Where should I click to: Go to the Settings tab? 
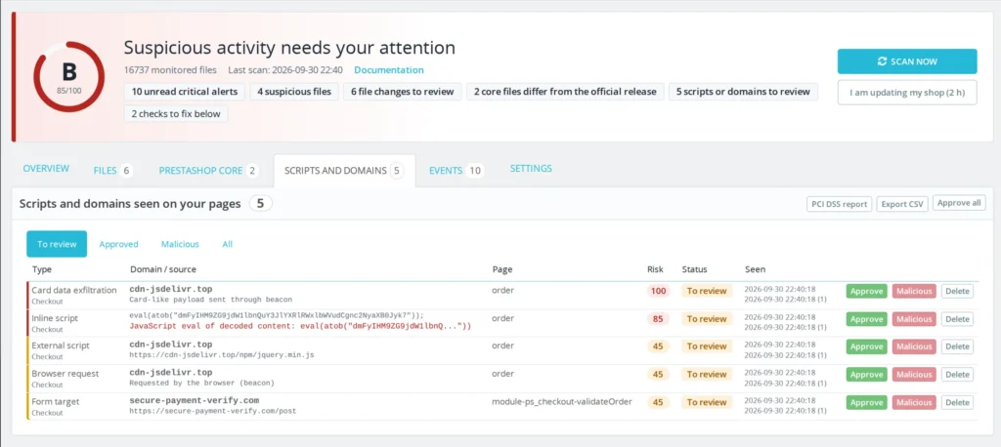coord(531,169)
